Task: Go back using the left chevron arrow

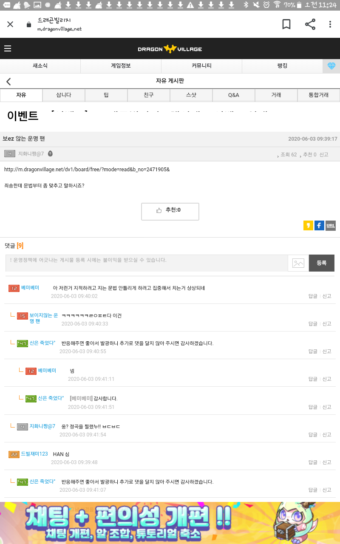Action: pyautogui.click(x=8, y=82)
